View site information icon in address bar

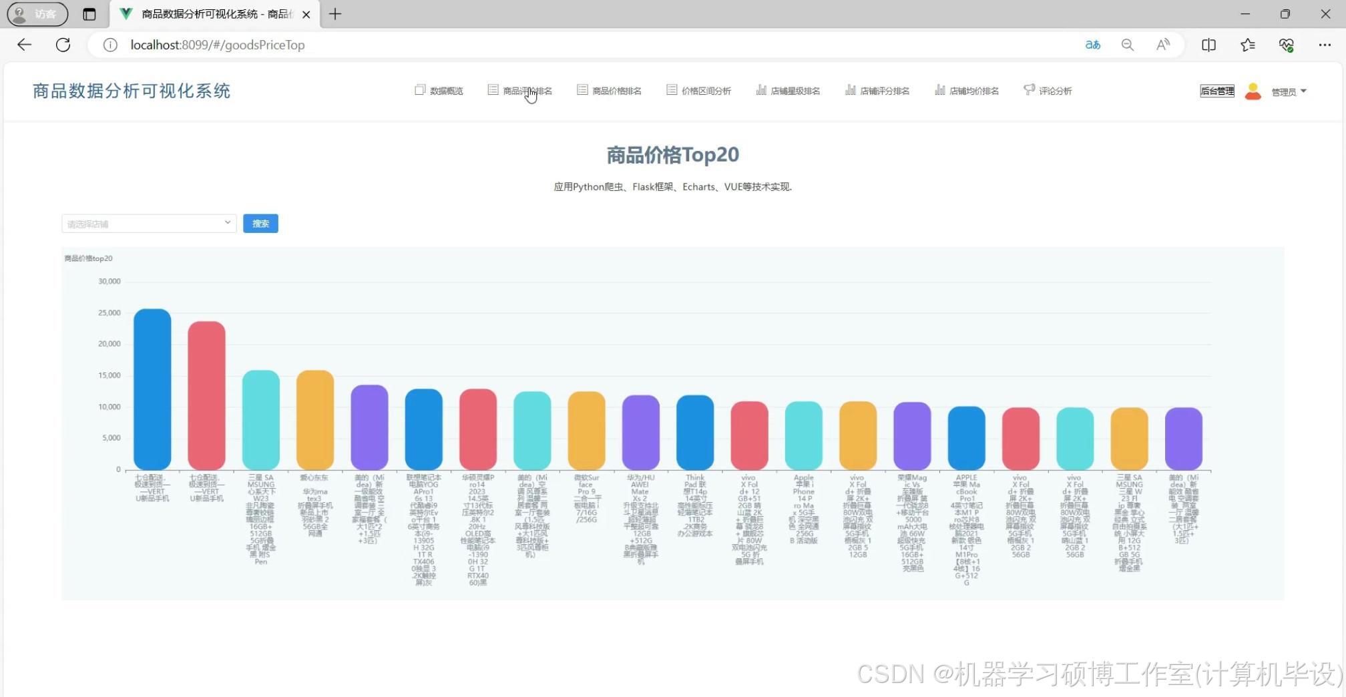point(110,45)
